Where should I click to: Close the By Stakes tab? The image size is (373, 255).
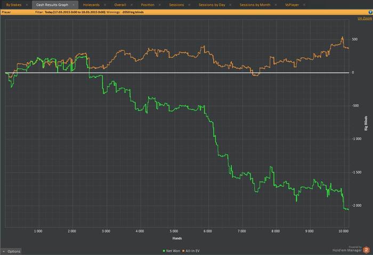pyautogui.click(x=27, y=5)
